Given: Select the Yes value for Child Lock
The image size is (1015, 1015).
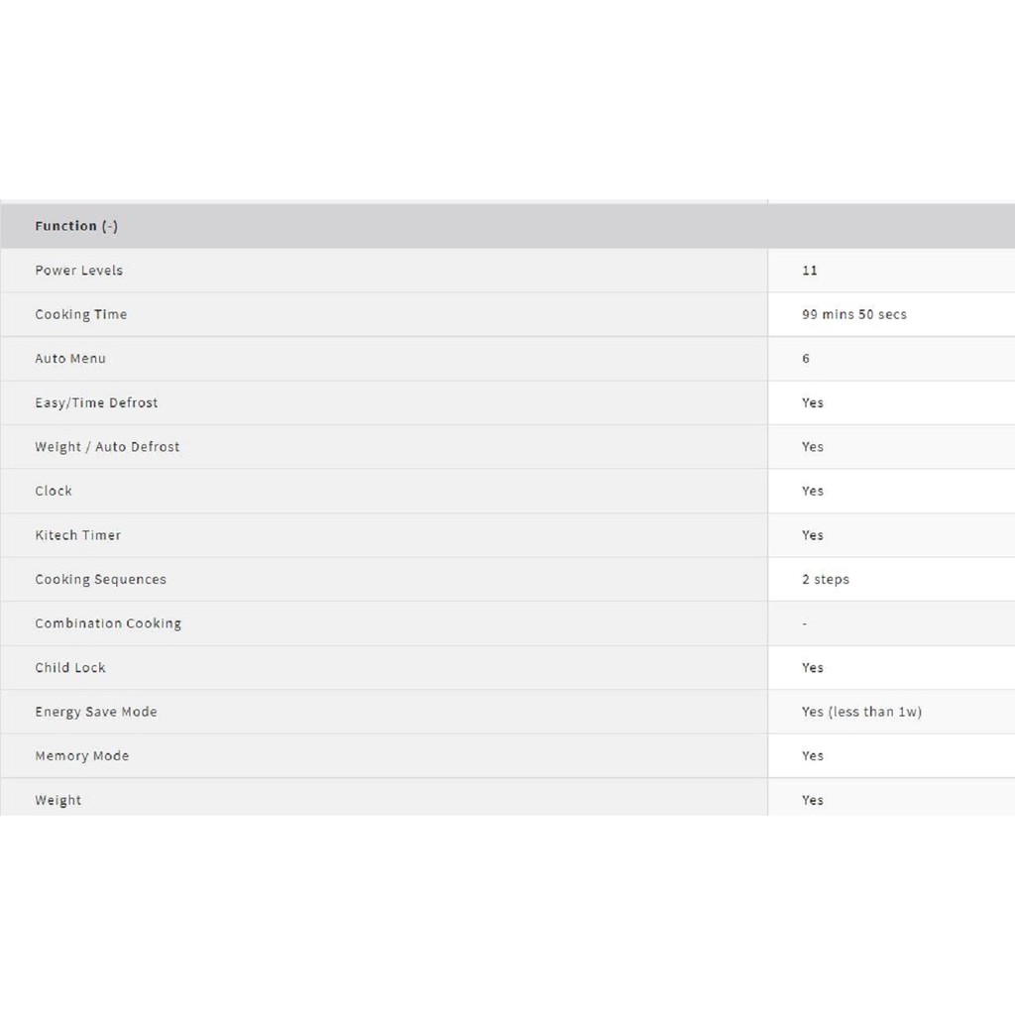Looking at the screenshot, I should point(813,667).
